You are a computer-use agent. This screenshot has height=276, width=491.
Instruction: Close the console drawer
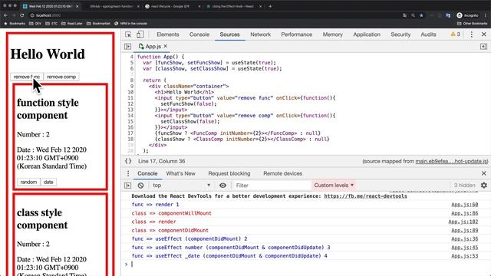(484, 173)
